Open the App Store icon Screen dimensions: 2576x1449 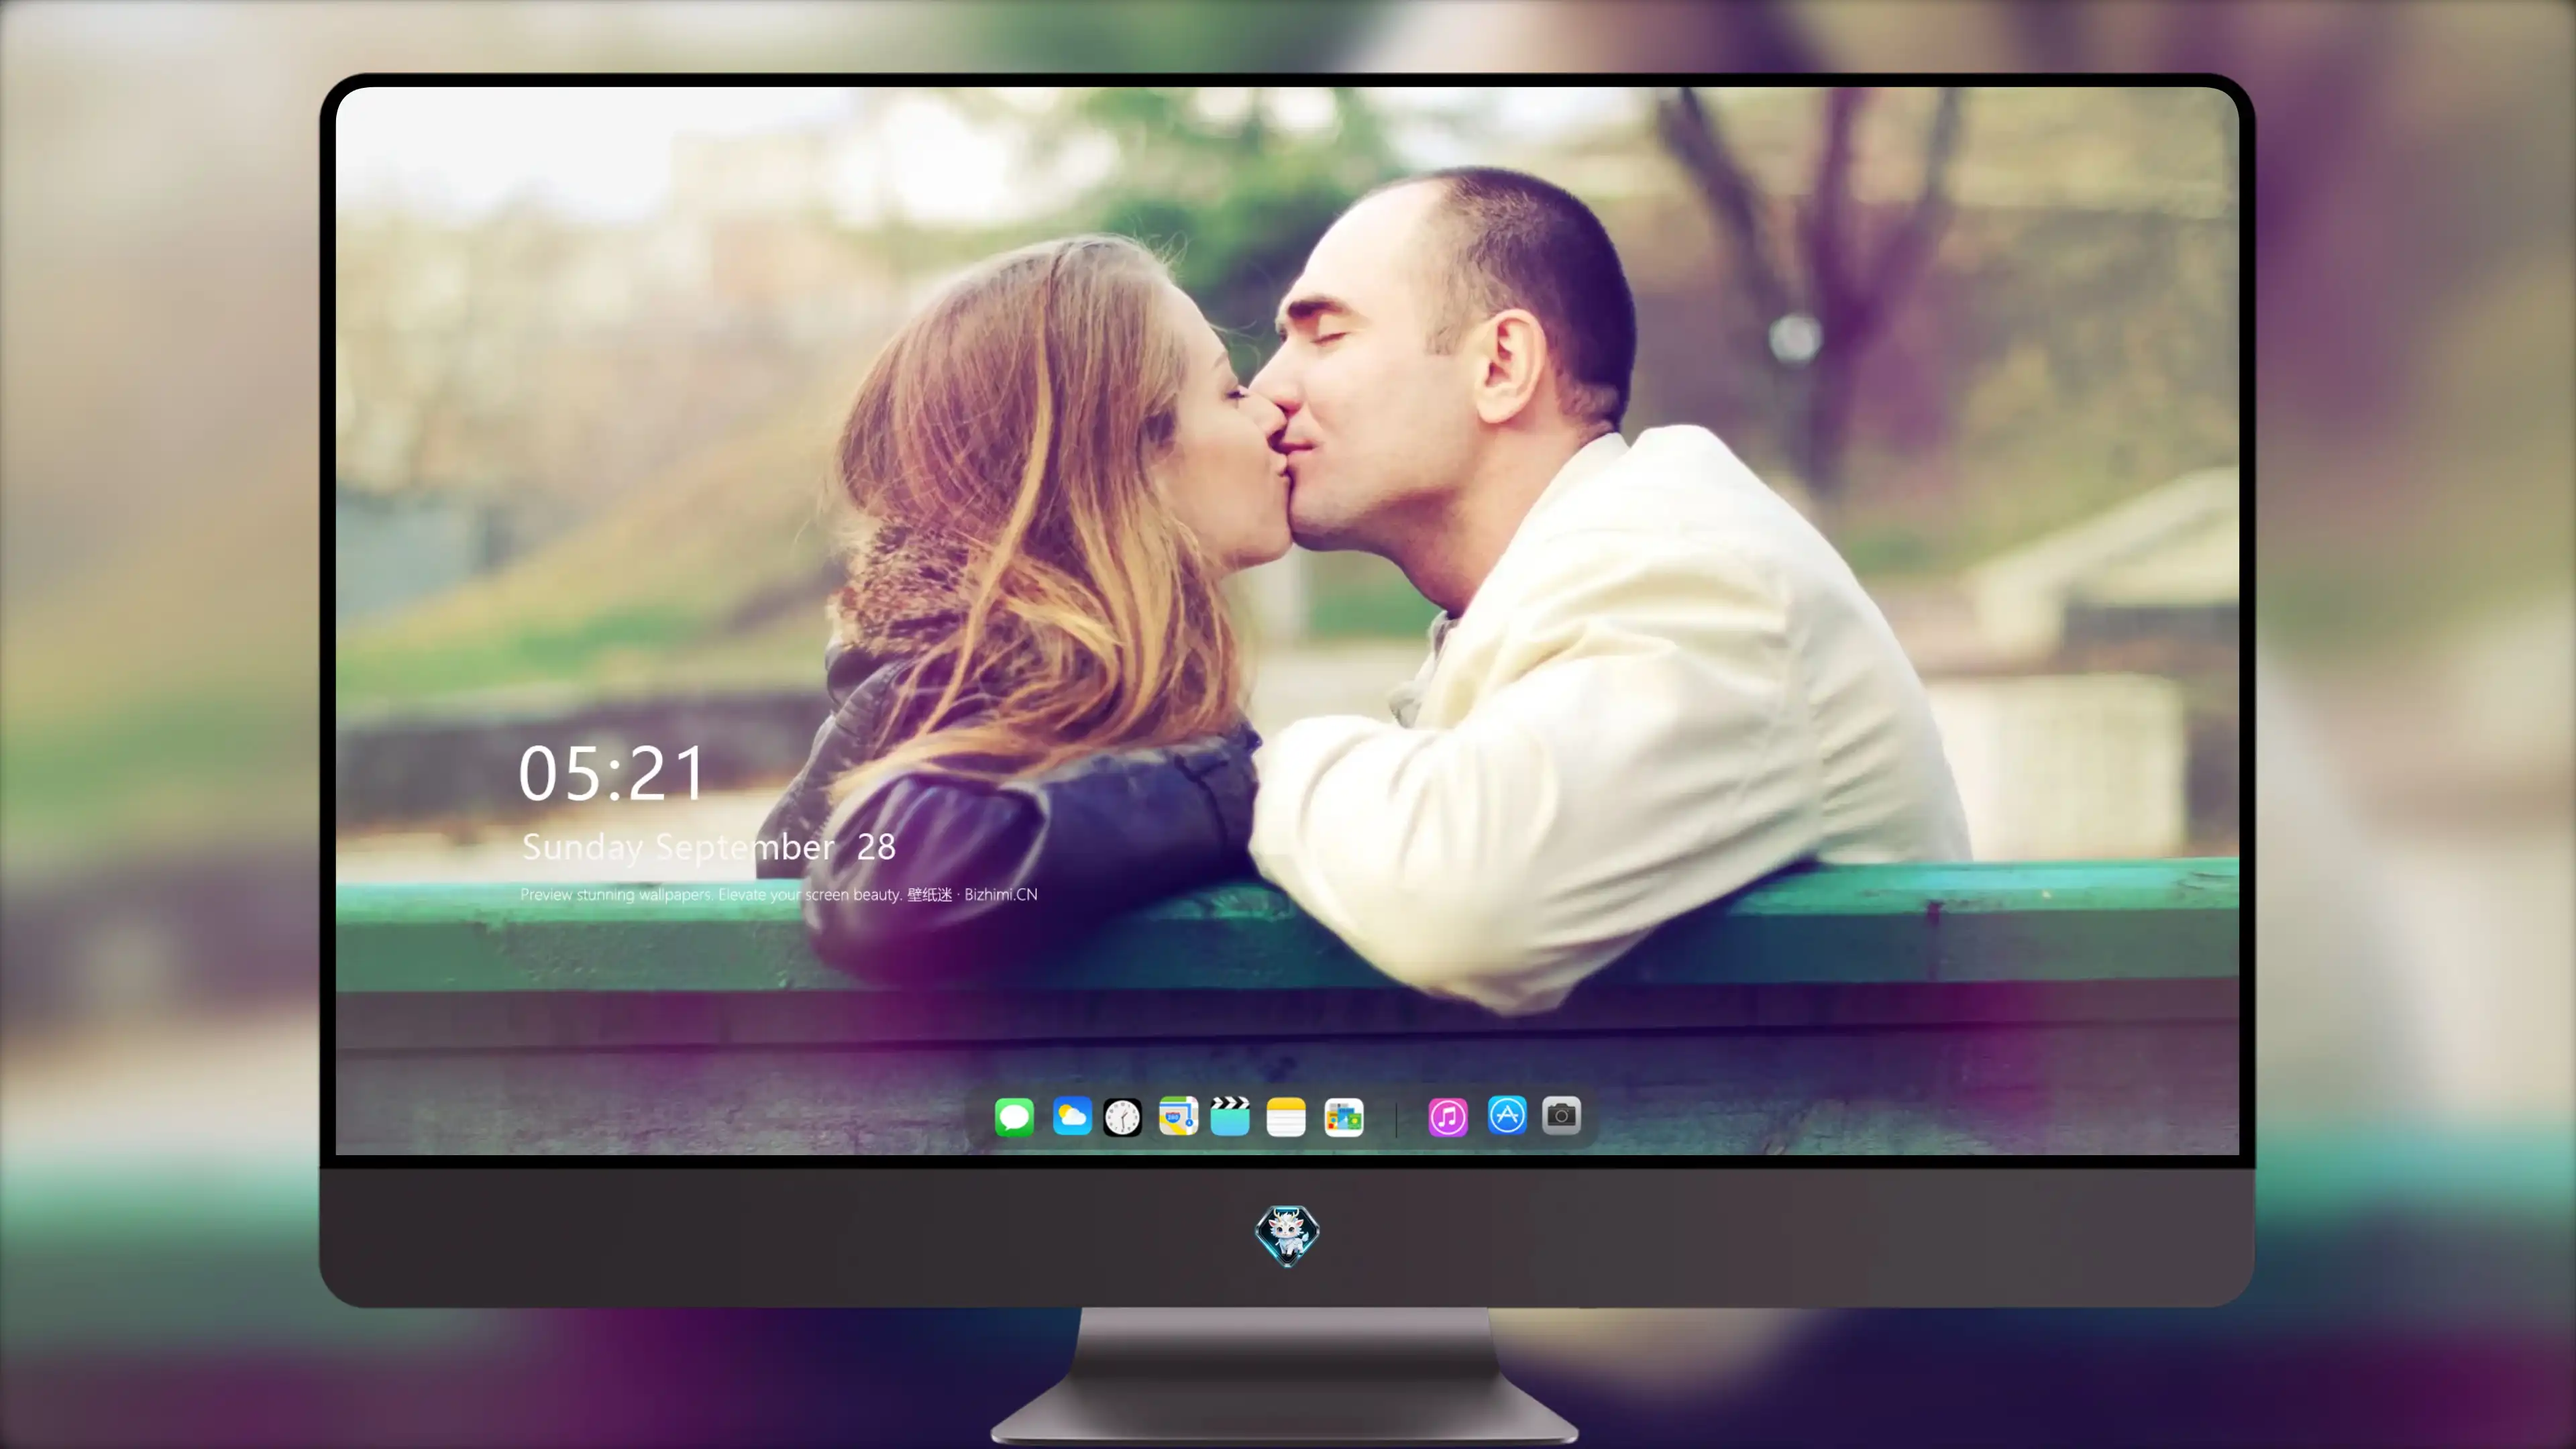pos(1507,1115)
